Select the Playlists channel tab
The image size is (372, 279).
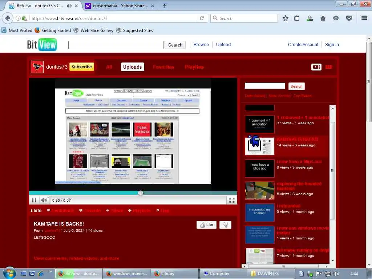[x=194, y=67]
